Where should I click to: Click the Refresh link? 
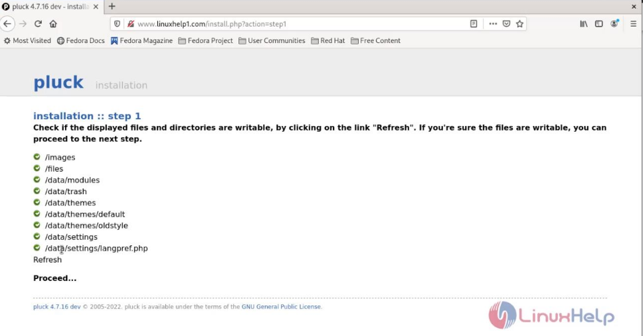(48, 260)
